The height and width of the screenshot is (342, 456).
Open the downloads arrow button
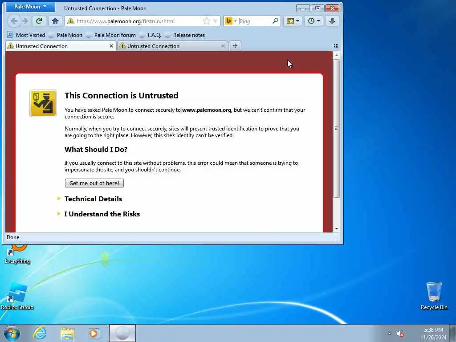point(332,21)
